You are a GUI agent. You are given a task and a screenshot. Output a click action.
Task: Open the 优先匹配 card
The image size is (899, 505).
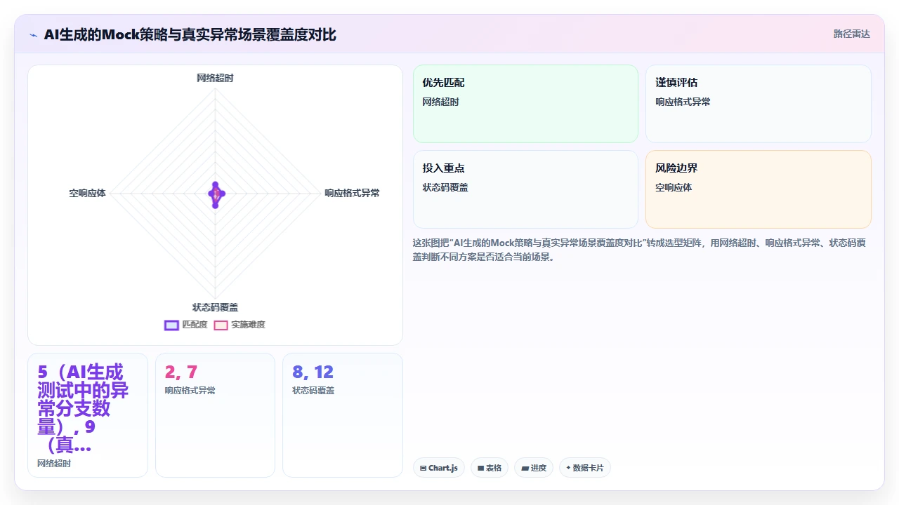pos(525,104)
